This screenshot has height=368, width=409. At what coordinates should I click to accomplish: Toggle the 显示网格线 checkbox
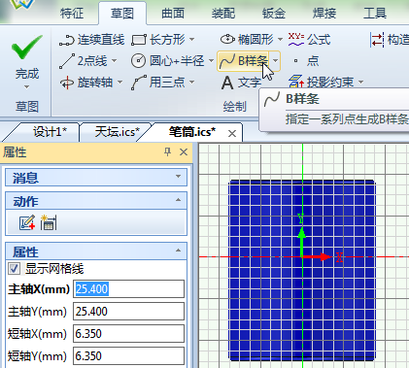[x=14, y=269]
